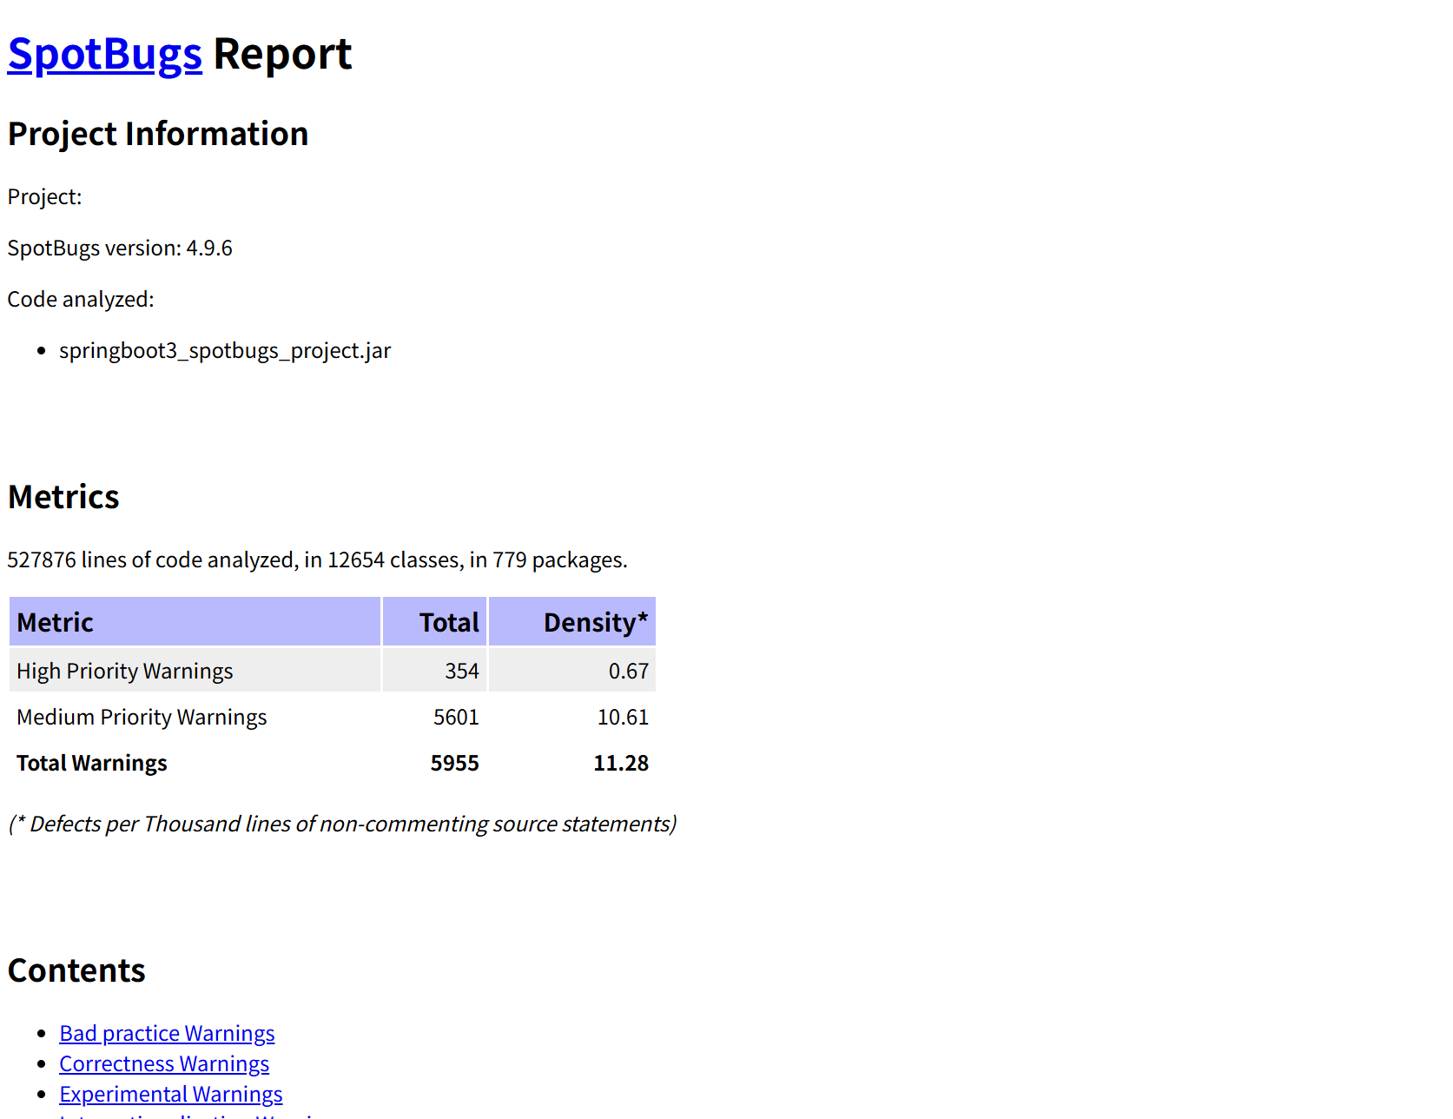The width and height of the screenshot is (1453, 1119).
Task: Click the Density* column header
Action: click(x=572, y=621)
